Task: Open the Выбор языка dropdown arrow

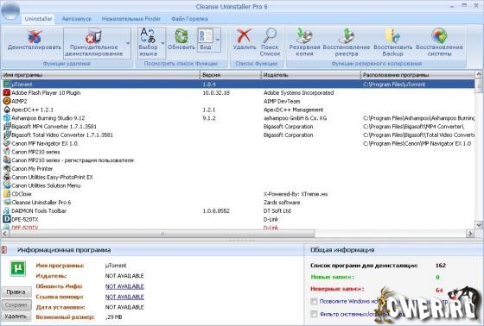Action: point(162,43)
